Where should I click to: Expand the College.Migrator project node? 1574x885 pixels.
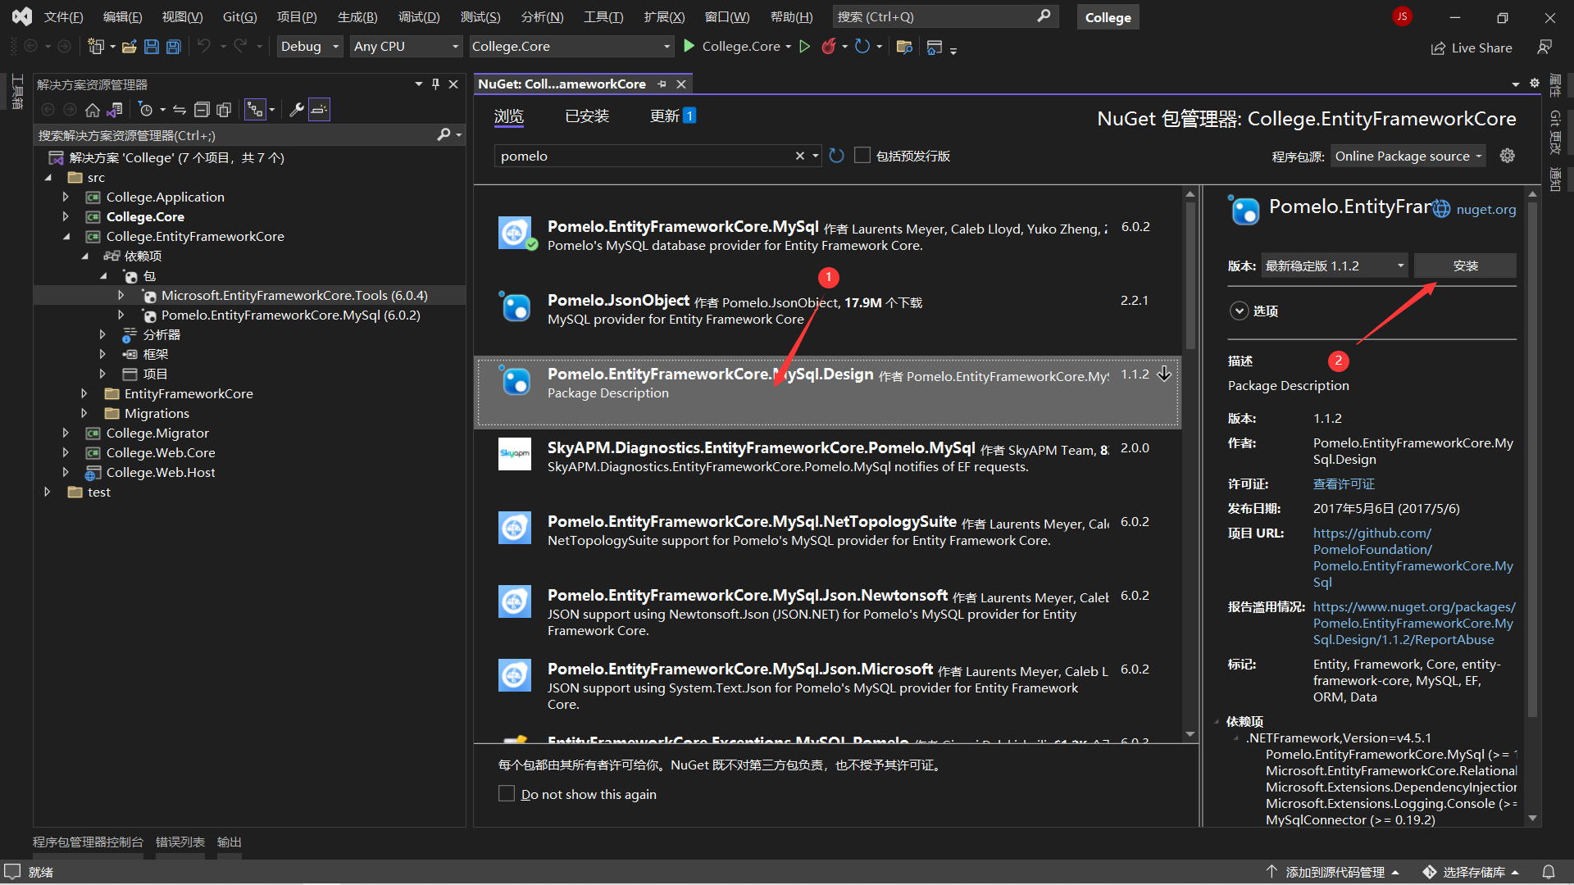[x=66, y=433]
